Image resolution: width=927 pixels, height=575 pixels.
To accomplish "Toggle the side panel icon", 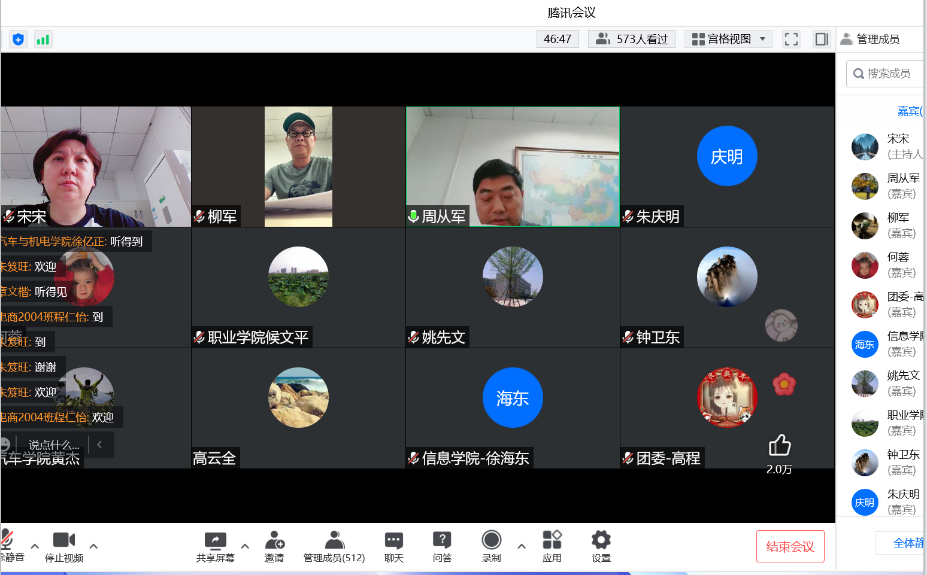I will 822,39.
